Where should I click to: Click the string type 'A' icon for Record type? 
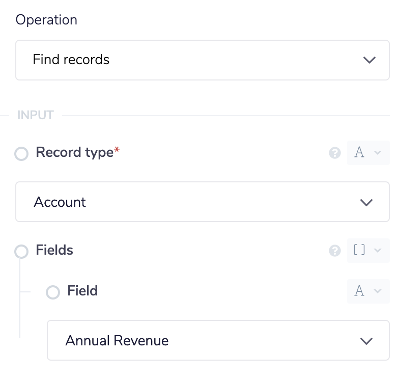[x=359, y=153]
